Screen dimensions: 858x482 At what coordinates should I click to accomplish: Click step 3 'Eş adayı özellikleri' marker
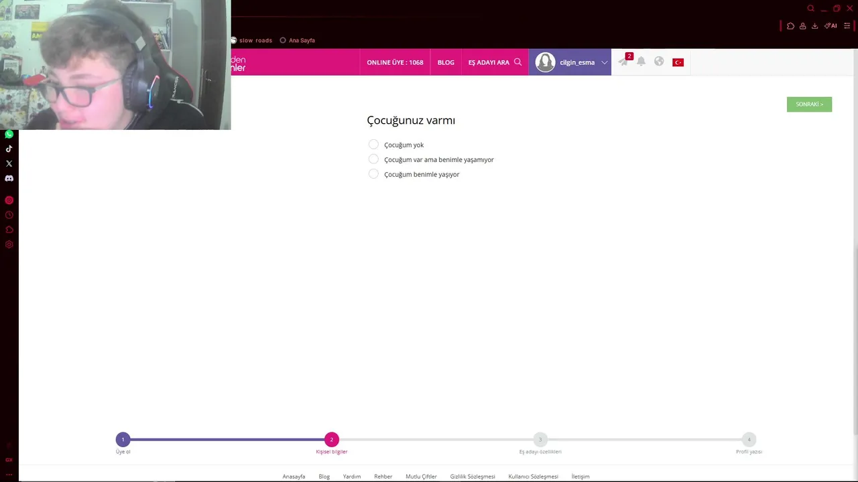(540, 440)
